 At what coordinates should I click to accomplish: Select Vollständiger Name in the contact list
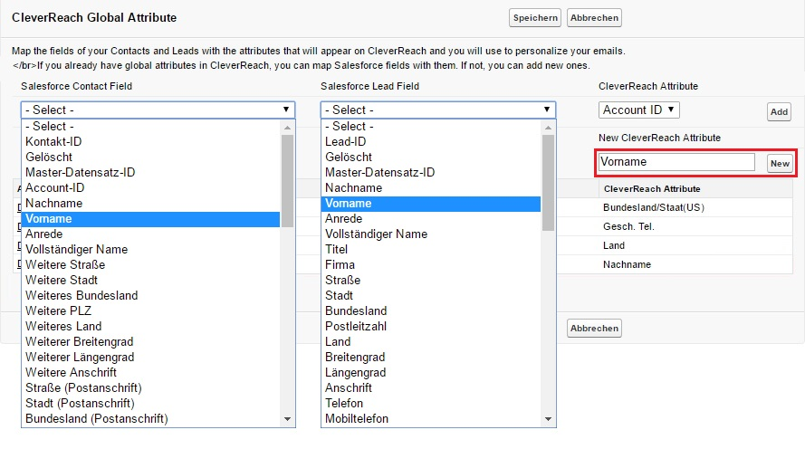click(x=150, y=250)
